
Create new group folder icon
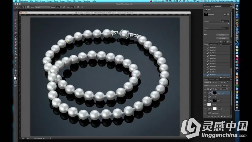coord(222,116)
